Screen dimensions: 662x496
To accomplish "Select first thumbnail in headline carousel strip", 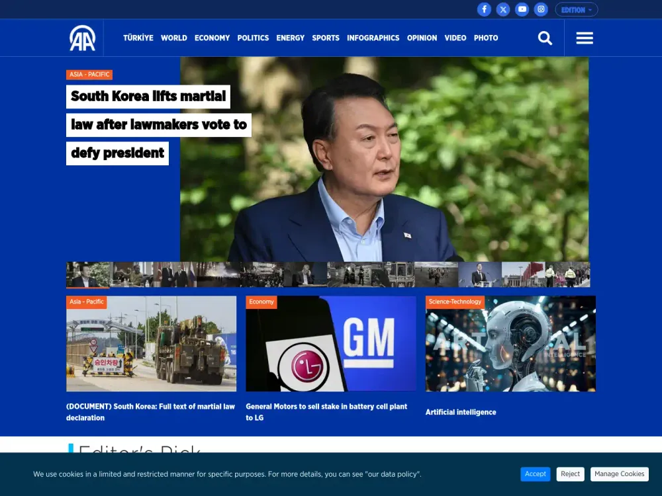I will tap(88, 274).
